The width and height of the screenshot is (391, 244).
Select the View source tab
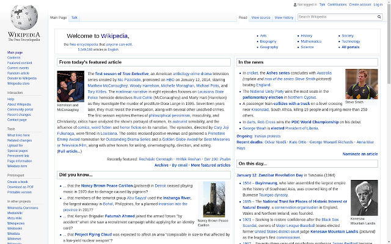(261, 18)
